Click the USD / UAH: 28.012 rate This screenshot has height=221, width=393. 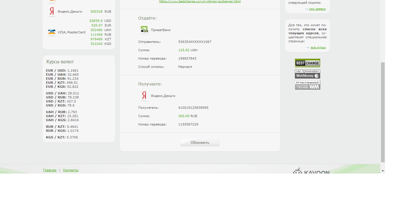tap(62, 93)
